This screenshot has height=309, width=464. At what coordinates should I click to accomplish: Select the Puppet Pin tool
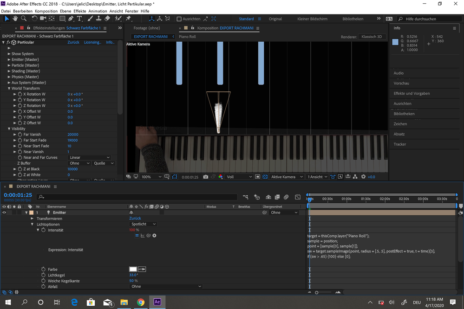point(128,19)
